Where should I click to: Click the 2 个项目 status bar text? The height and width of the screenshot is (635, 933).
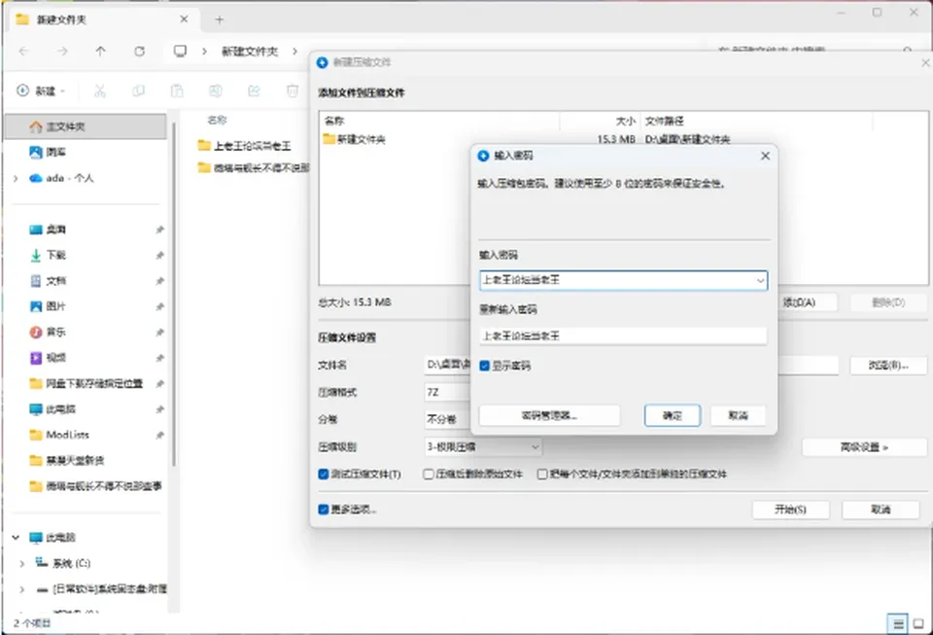coord(32,623)
